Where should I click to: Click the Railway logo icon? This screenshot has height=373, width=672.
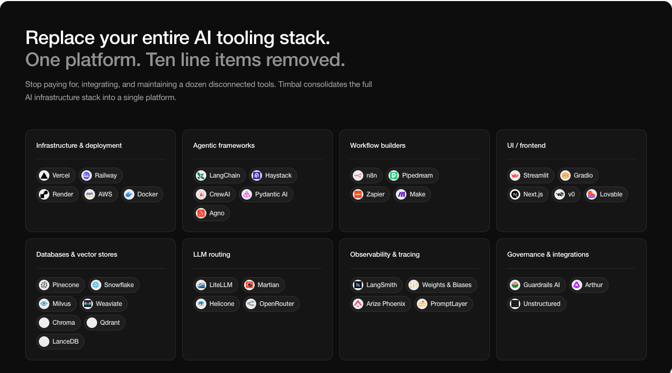tap(87, 175)
